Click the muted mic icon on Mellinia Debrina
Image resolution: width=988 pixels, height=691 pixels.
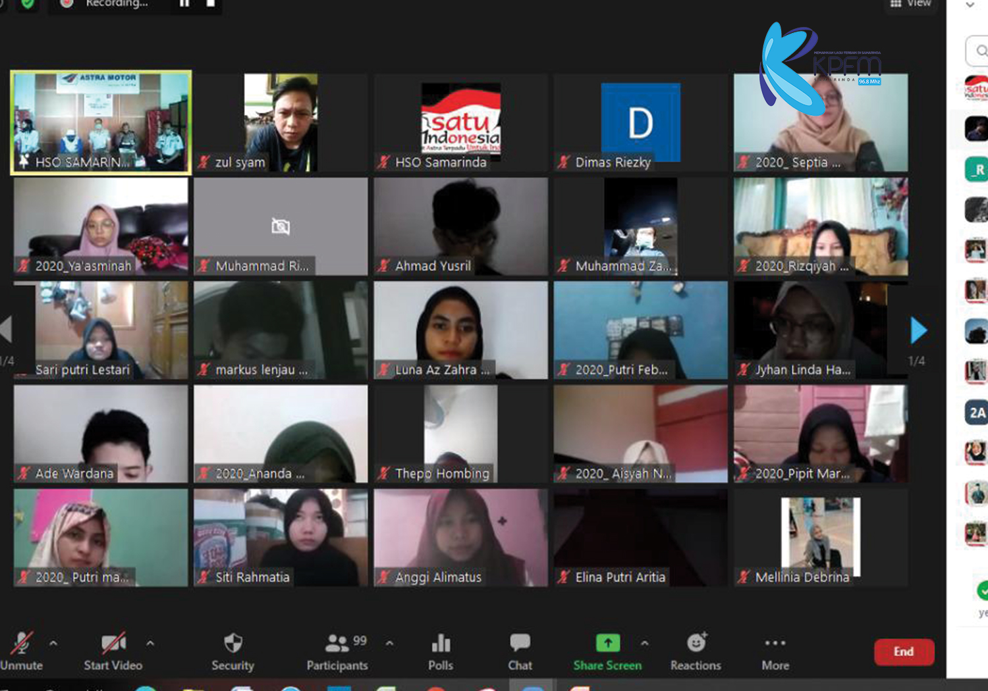coord(744,577)
